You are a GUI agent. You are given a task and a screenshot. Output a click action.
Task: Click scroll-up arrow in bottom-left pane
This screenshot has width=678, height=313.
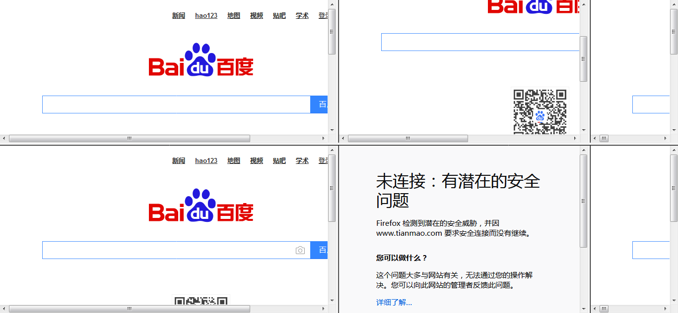(332, 150)
